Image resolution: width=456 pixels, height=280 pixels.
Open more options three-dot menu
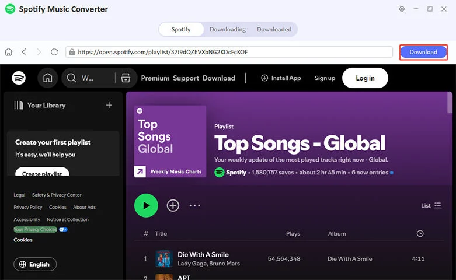coord(194,206)
